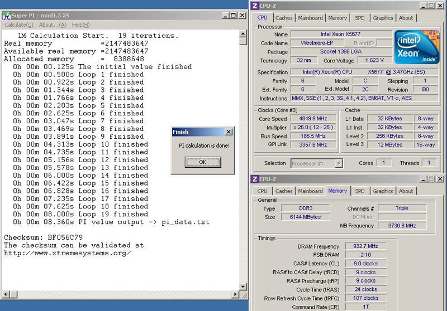
Task: Click the DRAM Frequency value 932.7 MHz
Action: tap(366, 246)
